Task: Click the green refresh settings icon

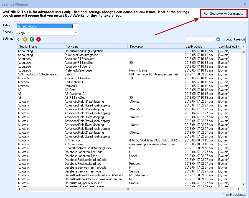Action: (x=19, y=40)
